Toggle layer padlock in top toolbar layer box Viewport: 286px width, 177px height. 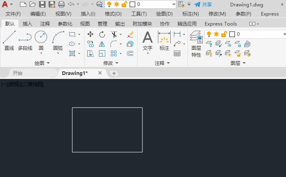[x=124, y=4]
